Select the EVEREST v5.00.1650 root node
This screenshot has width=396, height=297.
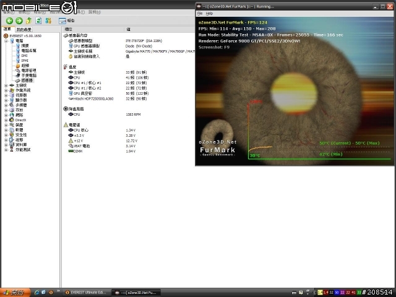(x=23, y=36)
